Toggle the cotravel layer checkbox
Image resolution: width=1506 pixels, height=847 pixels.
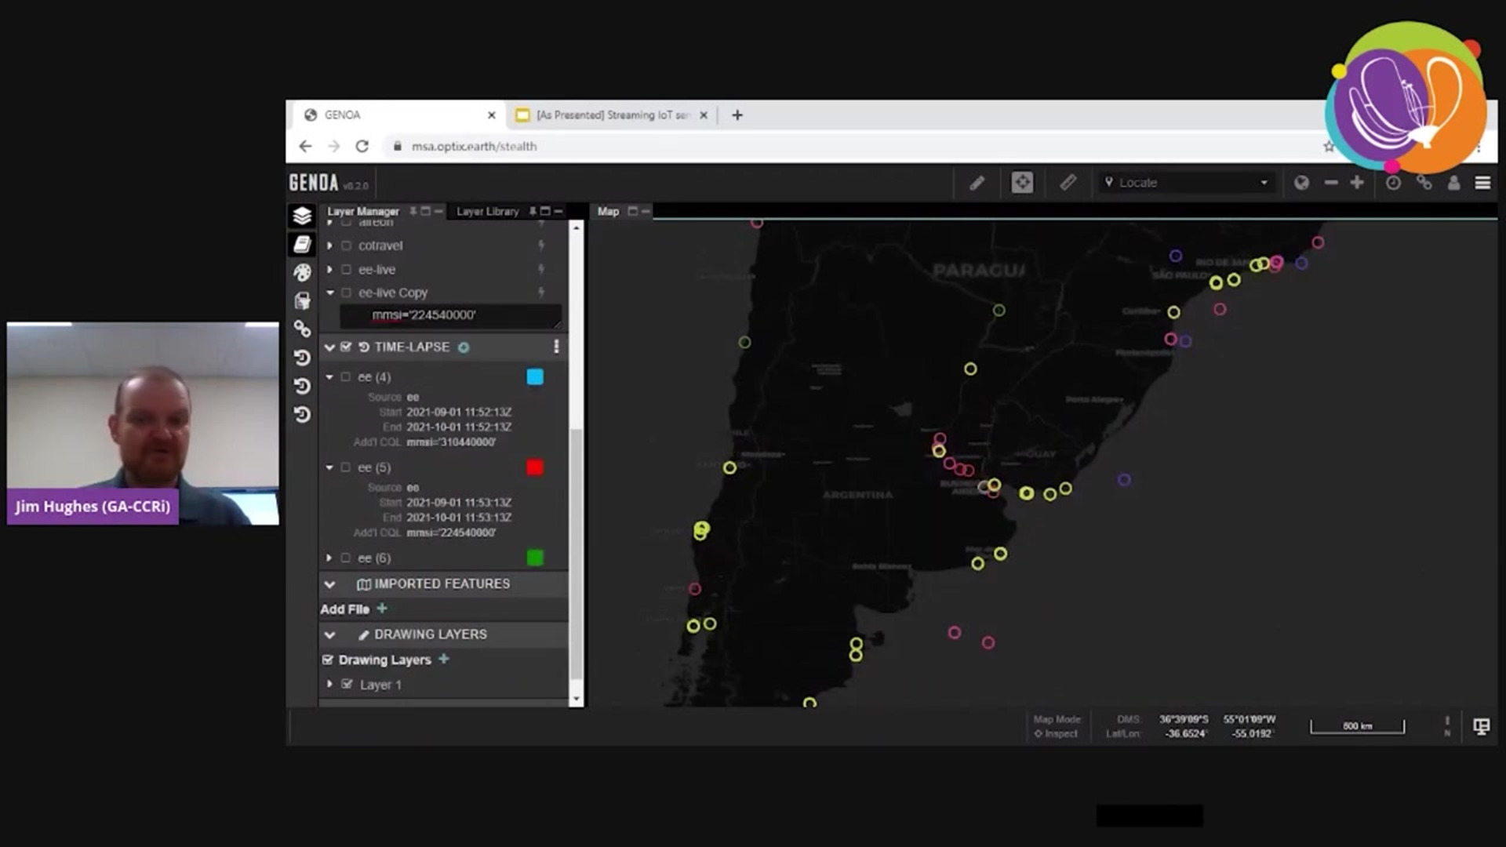(x=346, y=245)
